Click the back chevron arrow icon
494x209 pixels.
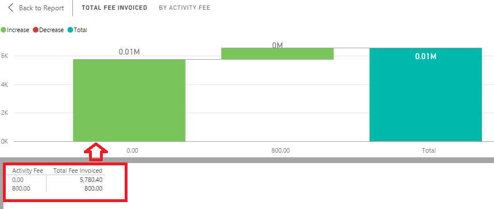11,8
